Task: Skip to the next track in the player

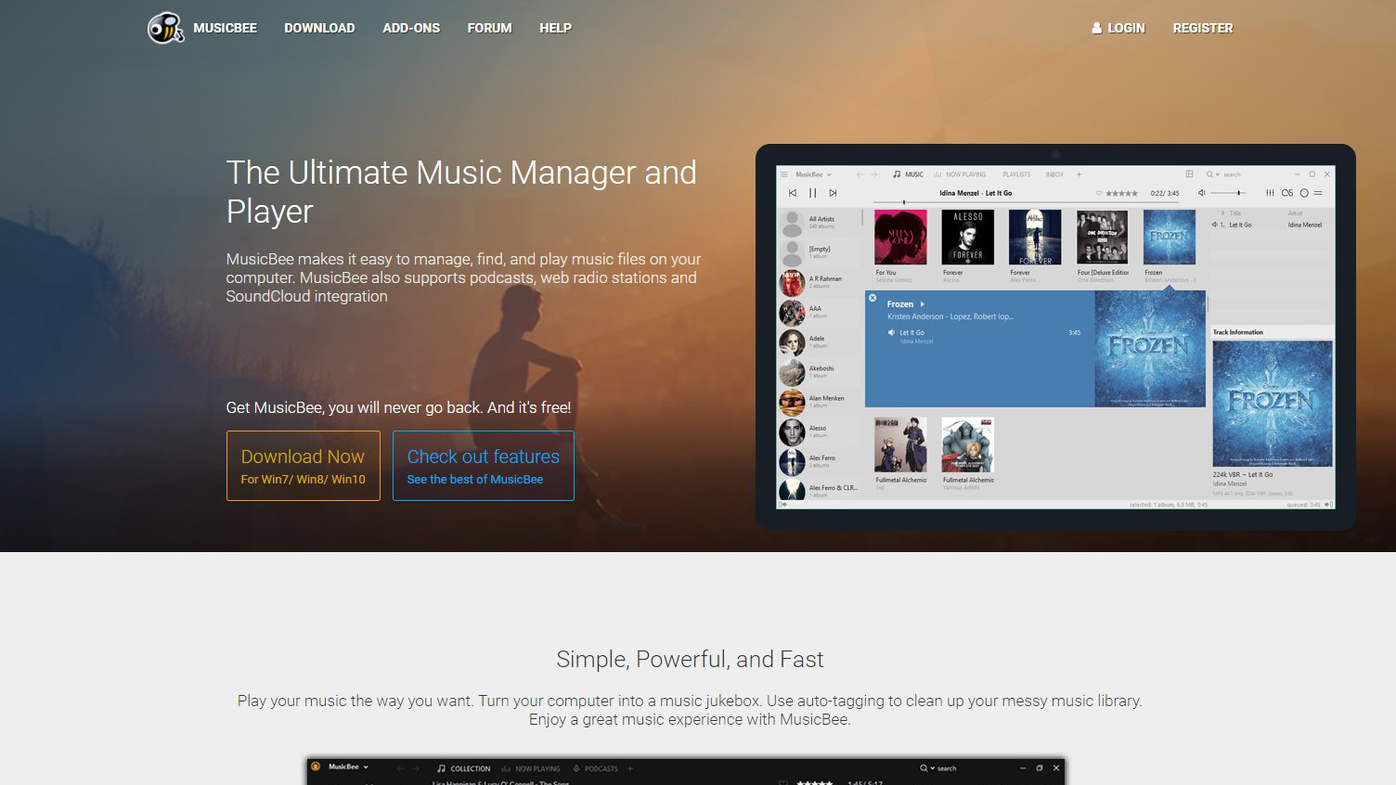Action: 833,193
